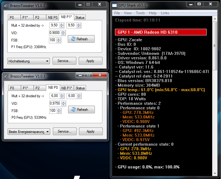Click Apply in the upper BrazosTweaker window
Image resolution: width=221 pixels, height=179 pixels.
click(x=90, y=61)
